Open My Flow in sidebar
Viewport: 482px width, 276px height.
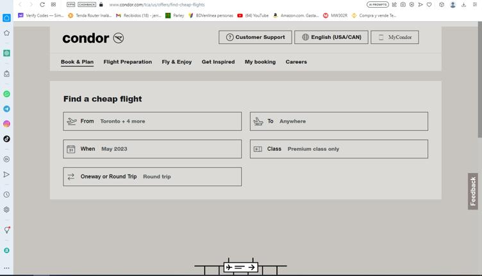tap(6, 174)
